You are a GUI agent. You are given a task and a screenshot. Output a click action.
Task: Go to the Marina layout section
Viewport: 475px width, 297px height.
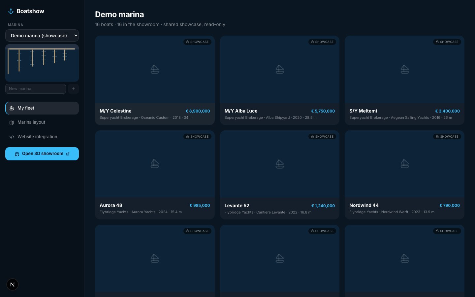[x=42, y=122]
